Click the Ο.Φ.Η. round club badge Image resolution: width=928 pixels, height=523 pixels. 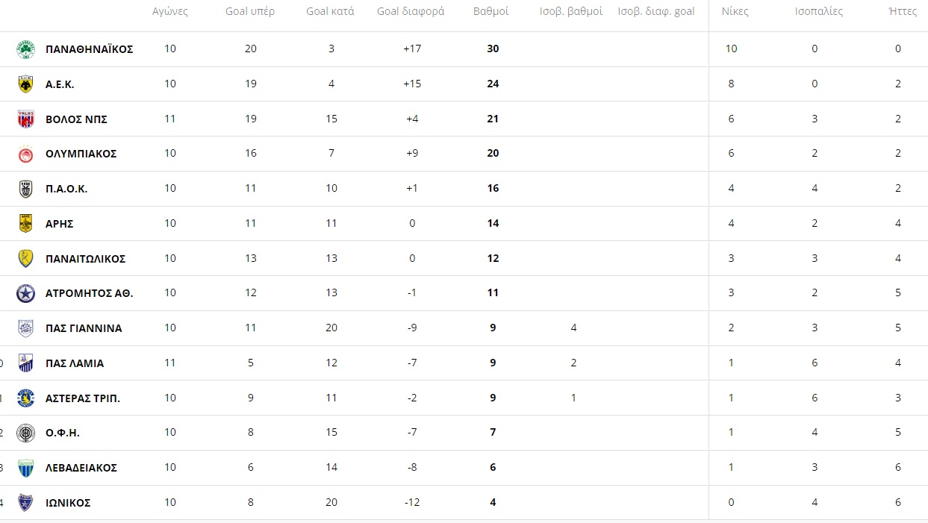pyautogui.click(x=26, y=433)
